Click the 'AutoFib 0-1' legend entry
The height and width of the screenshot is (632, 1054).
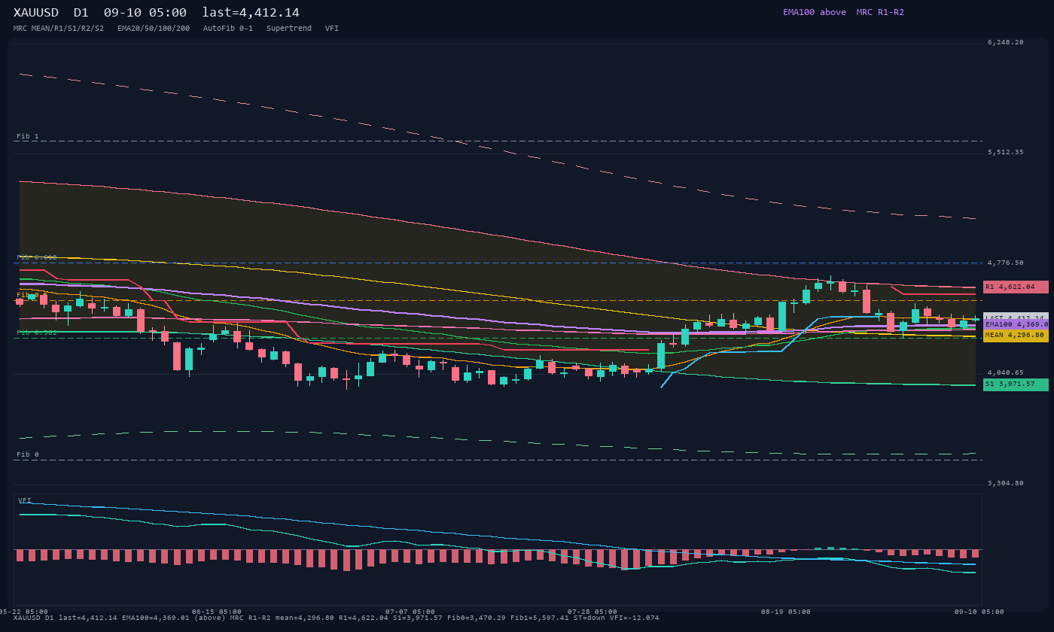228,29
